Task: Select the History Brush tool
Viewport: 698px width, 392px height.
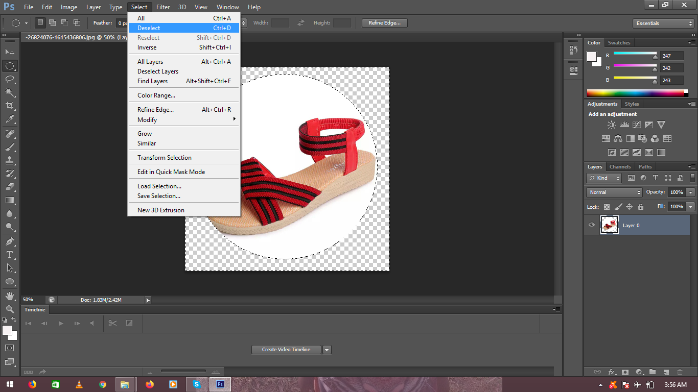Action: coord(10,174)
